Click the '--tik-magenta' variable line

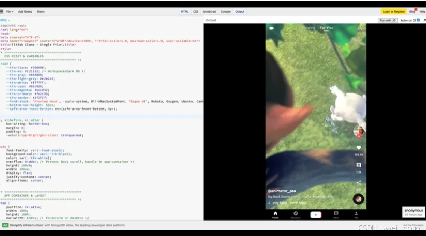(x=28, y=90)
